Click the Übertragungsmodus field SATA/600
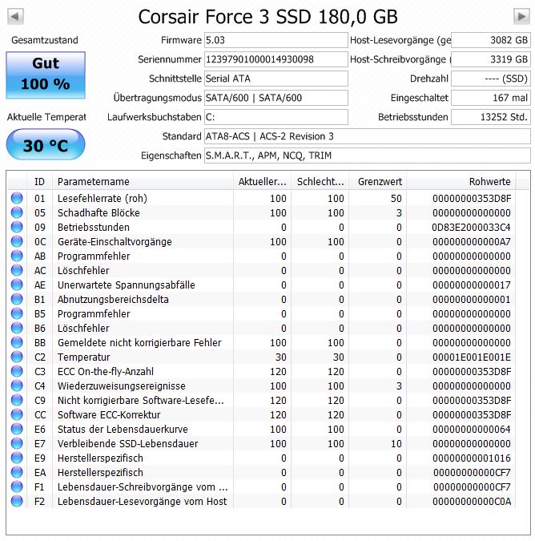The image size is (535, 541). click(276, 98)
